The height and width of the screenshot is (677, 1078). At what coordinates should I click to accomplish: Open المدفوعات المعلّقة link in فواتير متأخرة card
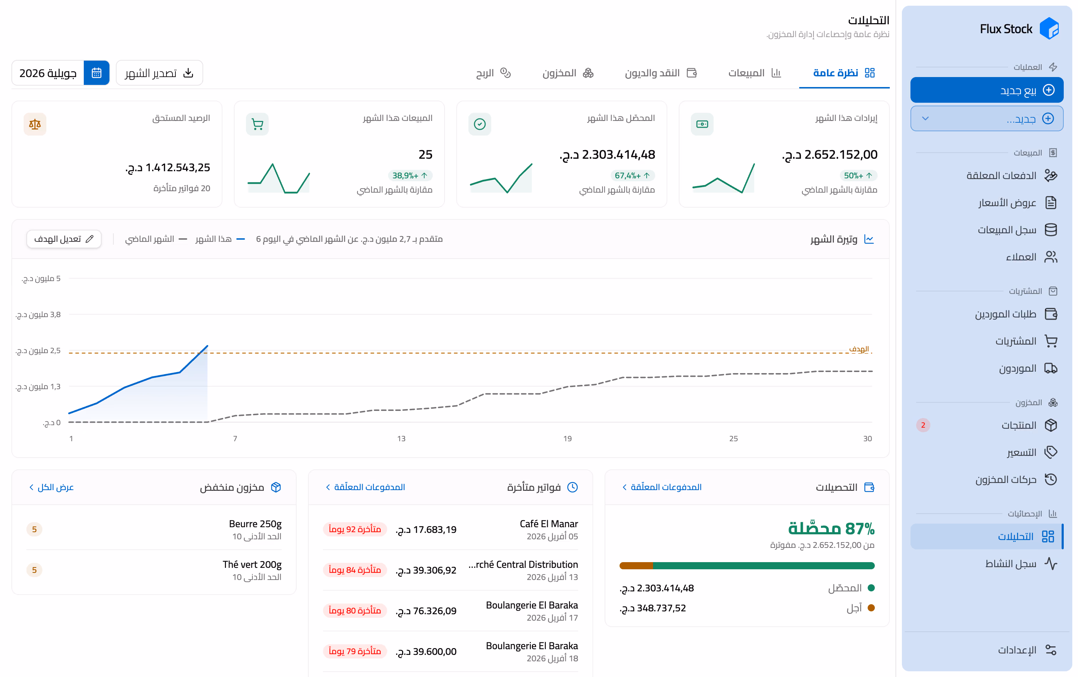365,487
